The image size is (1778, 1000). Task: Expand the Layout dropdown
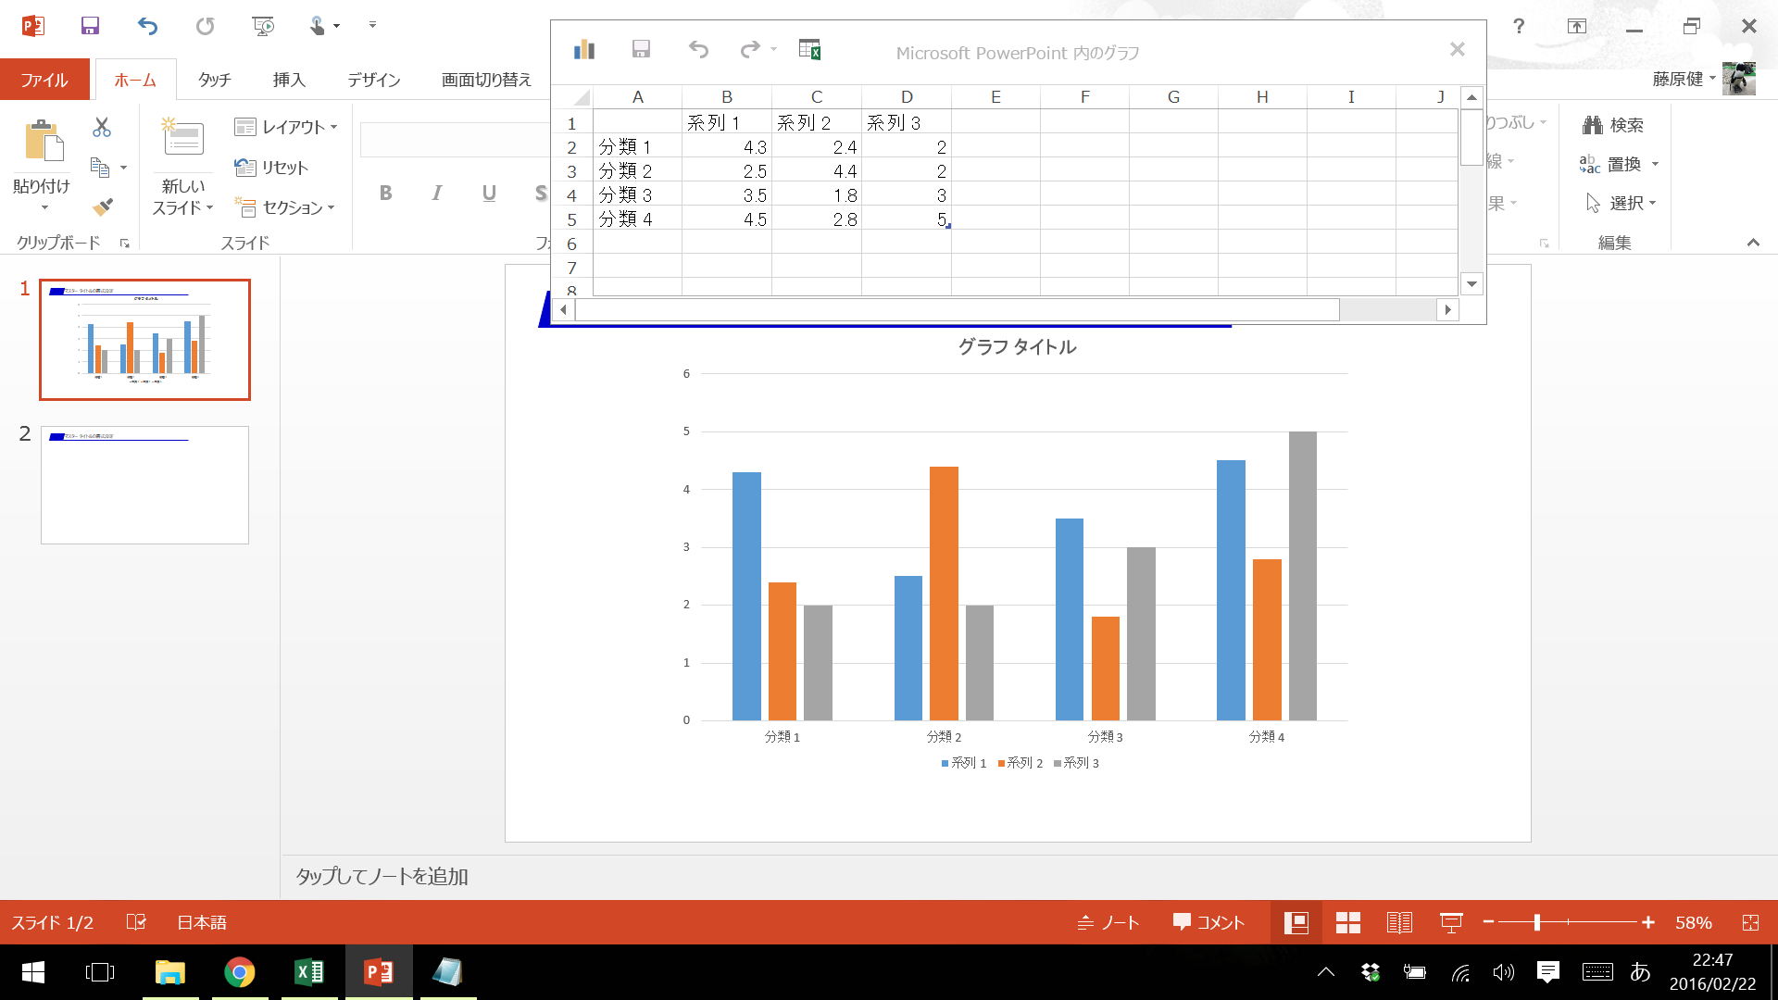[x=285, y=127]
